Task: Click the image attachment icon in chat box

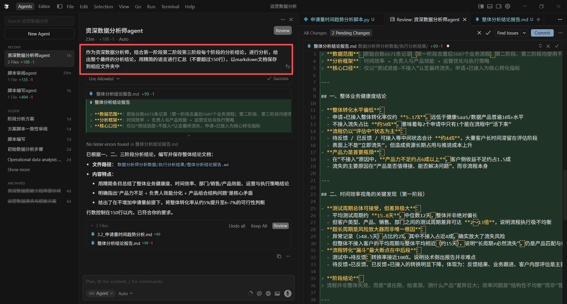Action: click(x=277, y=293)
